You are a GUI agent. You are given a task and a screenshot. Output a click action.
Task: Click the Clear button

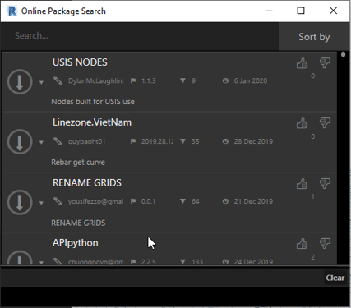(335, 278)
